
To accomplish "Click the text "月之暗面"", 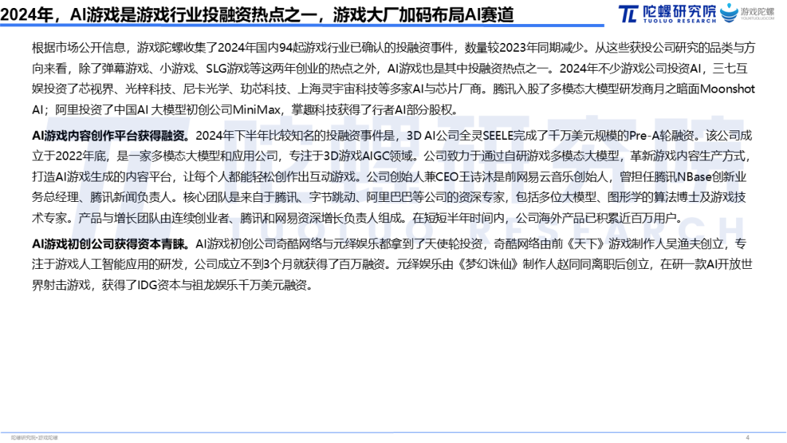I will pos(676,89).
